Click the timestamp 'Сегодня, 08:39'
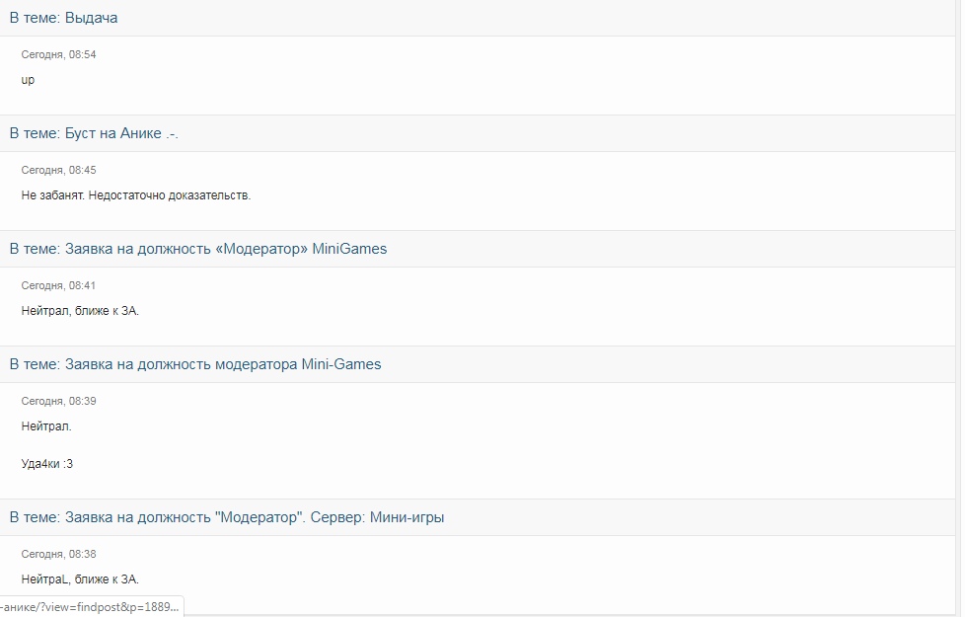 (x=58, y=402)
